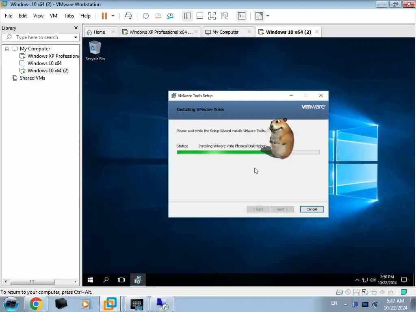Enter full screen mode icon
This screenshot has width=416, height=312.
pyautogui.click(x=212, y=16)
